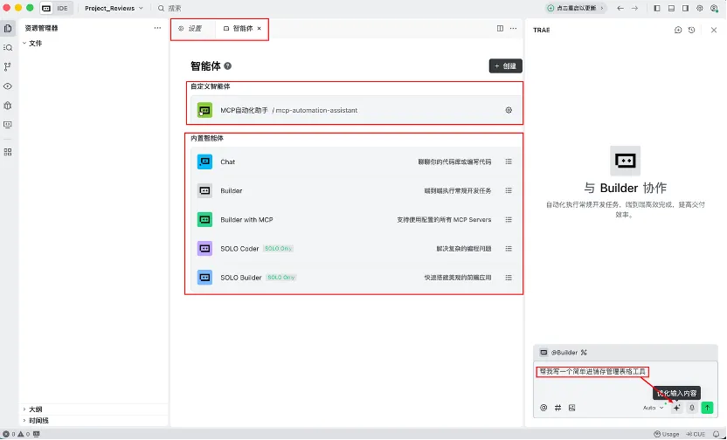Open the Project_Reviews project dropdown
The height and width of the screenshot is (440, 727).
tap(114, 9)
